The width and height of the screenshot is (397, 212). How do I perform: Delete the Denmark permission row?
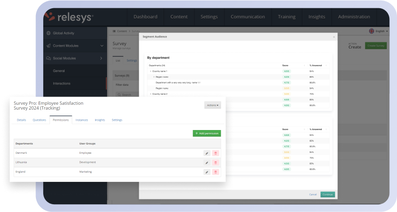coord(215,153)
